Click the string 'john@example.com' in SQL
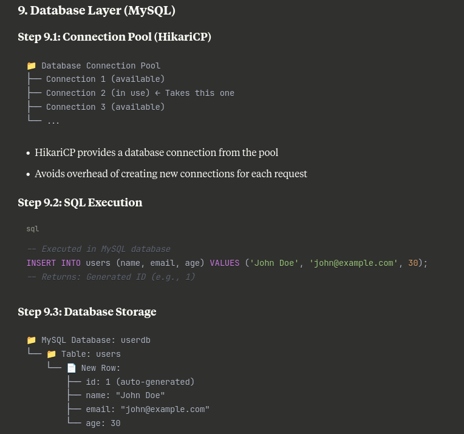This screenshot has width=464, height=434. (353, 263)
